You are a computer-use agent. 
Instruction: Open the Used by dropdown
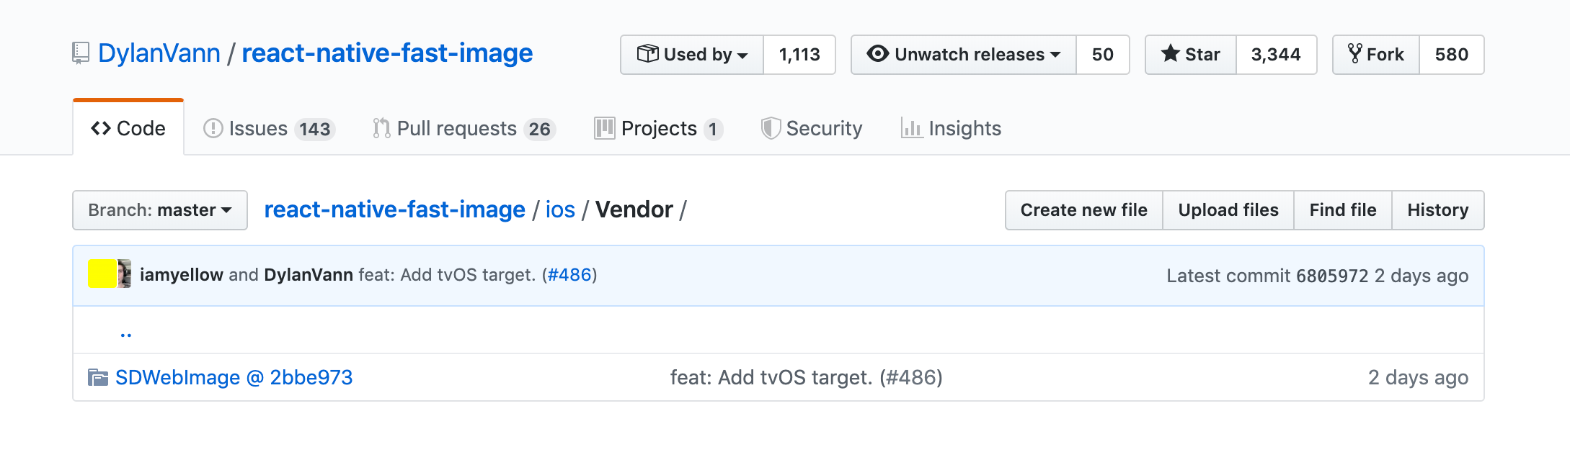coord(692,54)
